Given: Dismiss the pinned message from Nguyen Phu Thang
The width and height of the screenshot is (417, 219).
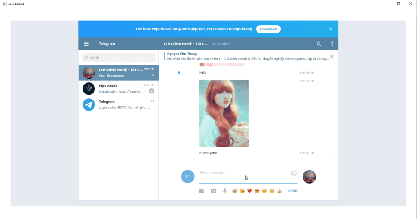Looking at the screenshot, I should click(331, 56).
